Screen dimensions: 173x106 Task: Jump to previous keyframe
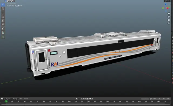coord(84,99)
